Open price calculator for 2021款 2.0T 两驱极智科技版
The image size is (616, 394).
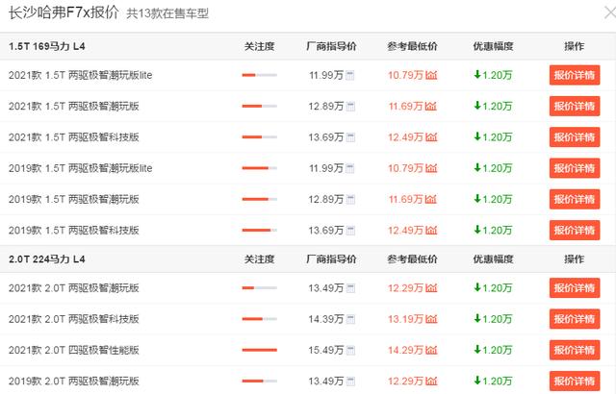(350, 319)
